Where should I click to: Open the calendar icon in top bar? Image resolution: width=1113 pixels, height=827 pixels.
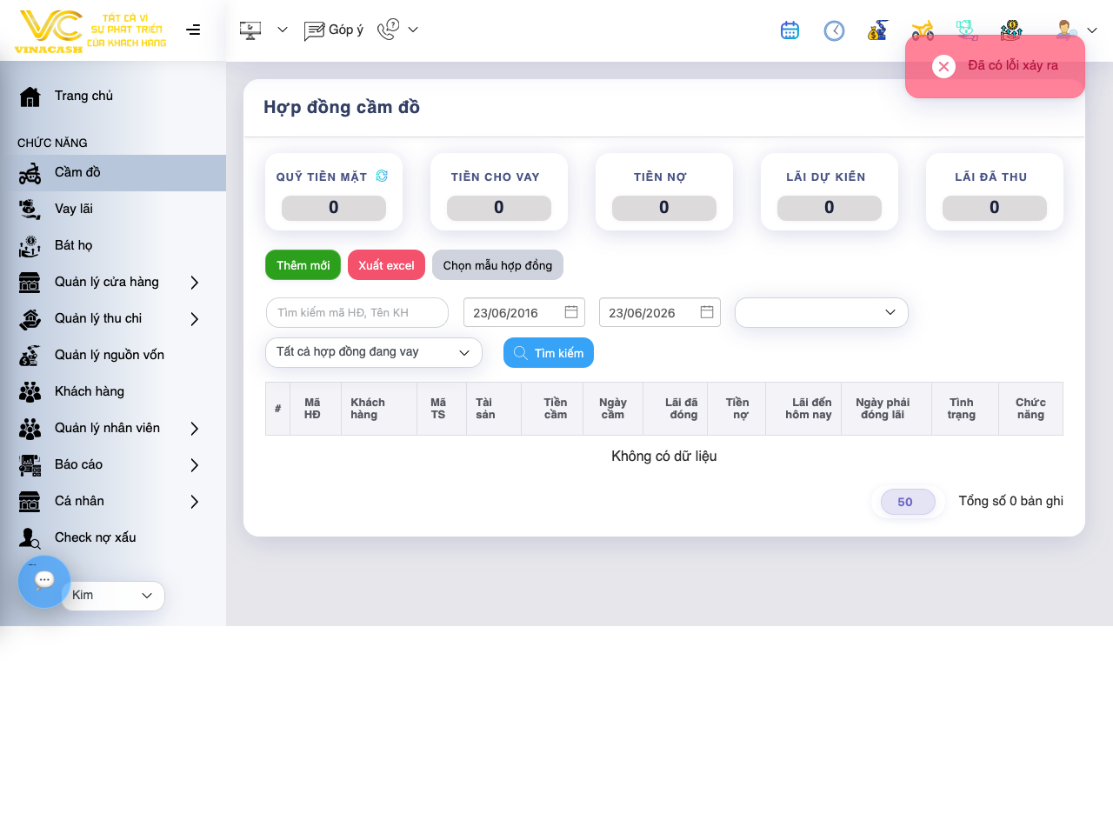tap(790, 30)
